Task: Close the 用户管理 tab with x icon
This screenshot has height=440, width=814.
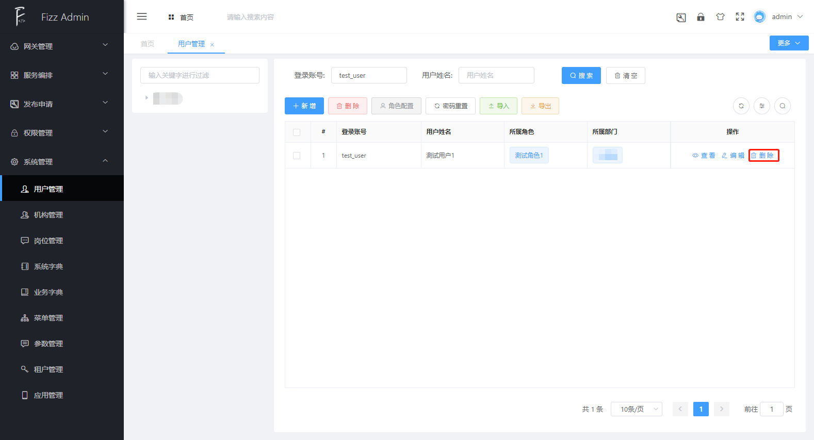Action: 212,45
